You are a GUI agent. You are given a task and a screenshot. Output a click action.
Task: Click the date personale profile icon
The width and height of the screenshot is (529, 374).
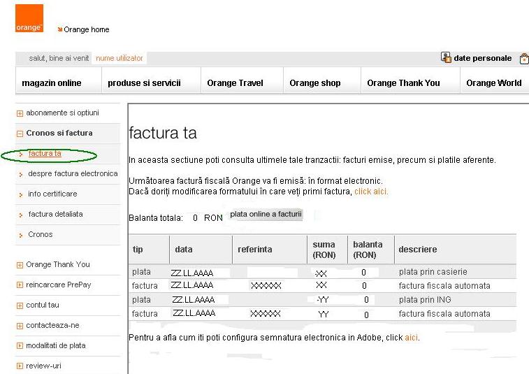(446, 58)
